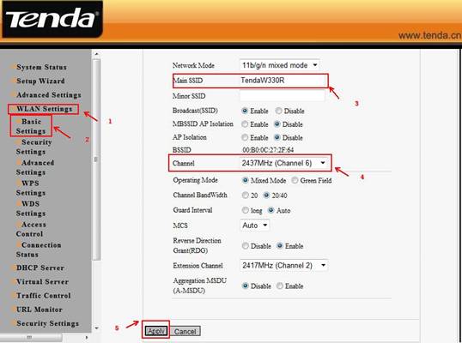Click the Apply button
462x343 pixels.
click(x=156, y=331)
